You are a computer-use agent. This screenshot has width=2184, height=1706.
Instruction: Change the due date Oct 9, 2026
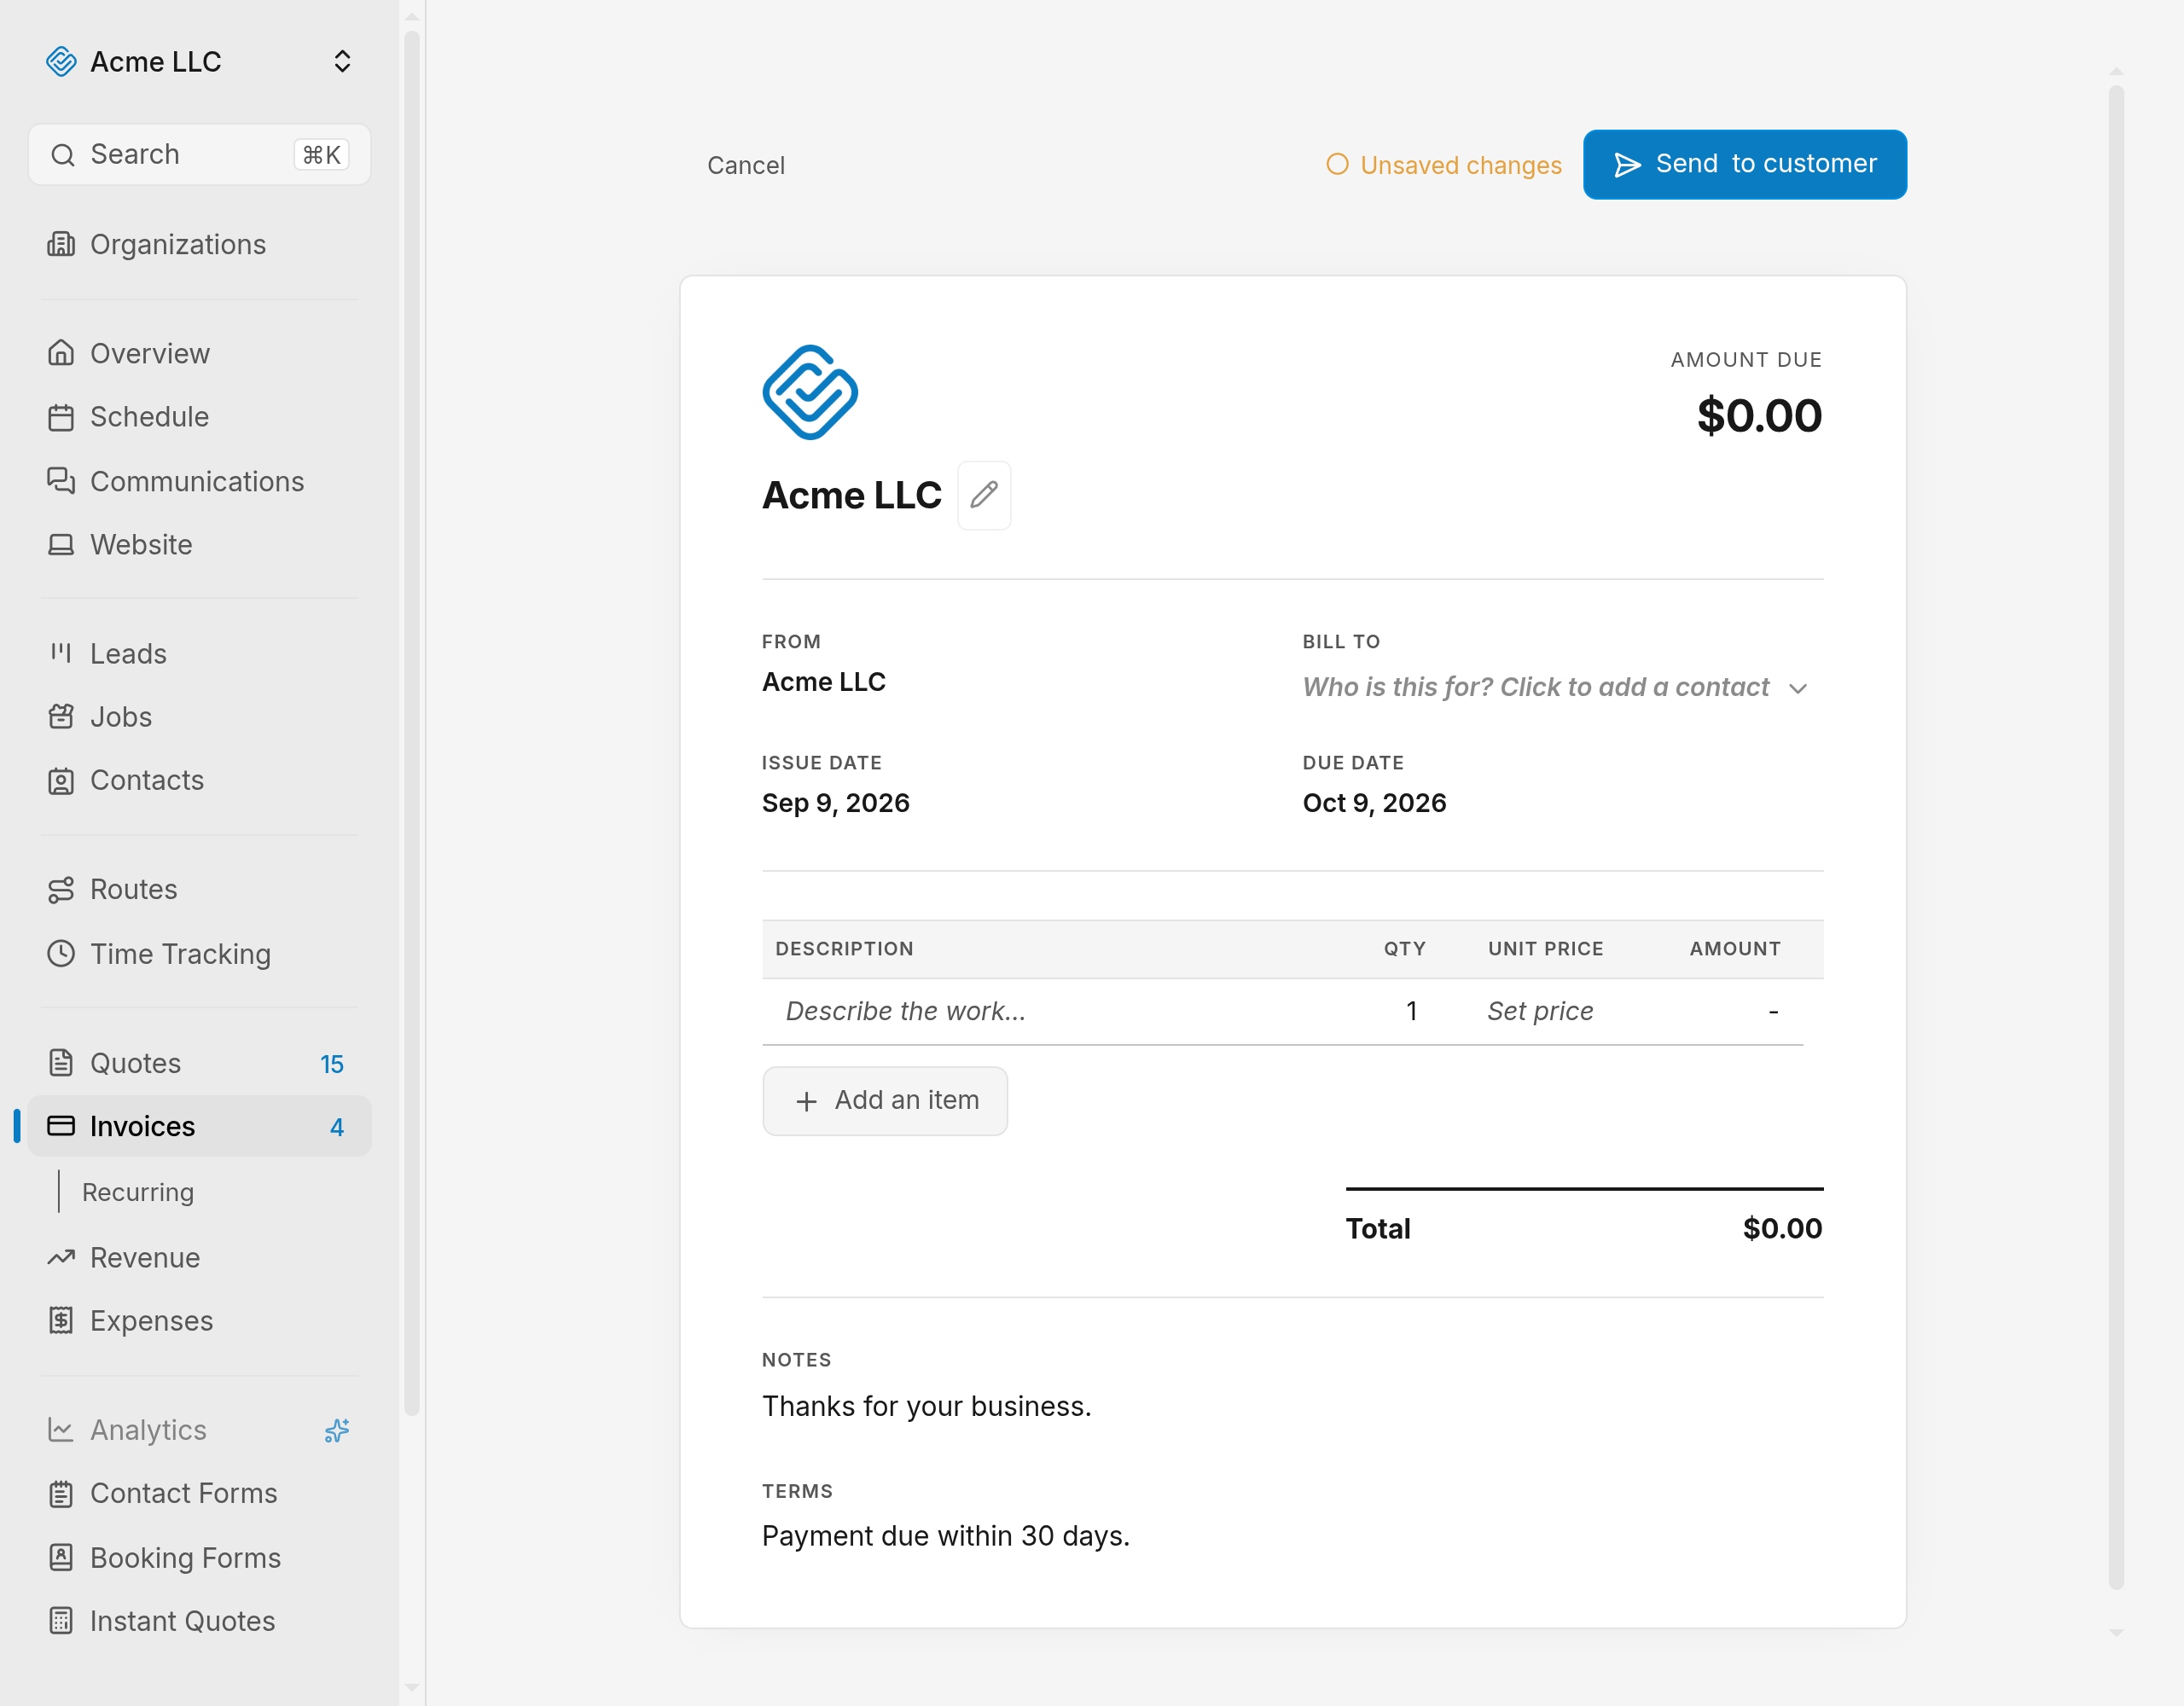[1374, 803]
